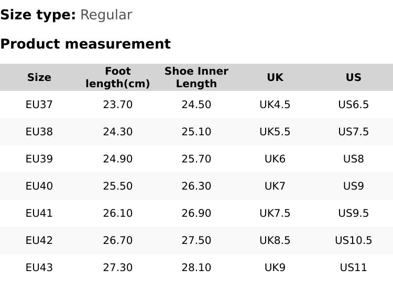Click the Product measurement heading
Viewport: 393px width, 281px height.
click(x=85, y=44)
